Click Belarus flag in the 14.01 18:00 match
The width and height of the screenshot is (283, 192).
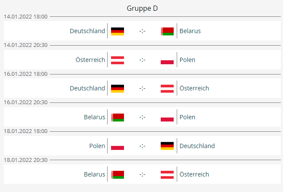click(167, 31)
